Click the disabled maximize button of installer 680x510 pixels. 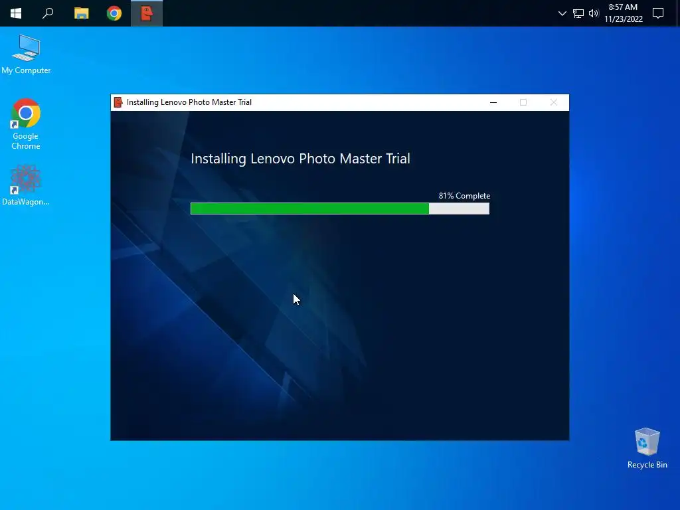pyautogui.click(x=523, y=102)
